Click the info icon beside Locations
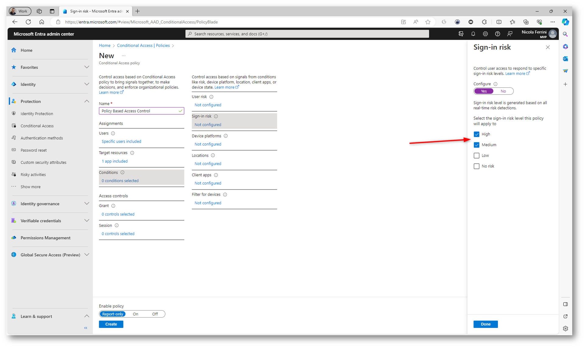This screenshot has height=348, width=585. (213, 155)
